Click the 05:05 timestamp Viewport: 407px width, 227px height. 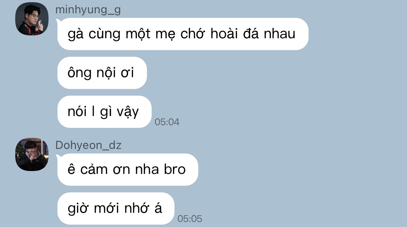190,219
